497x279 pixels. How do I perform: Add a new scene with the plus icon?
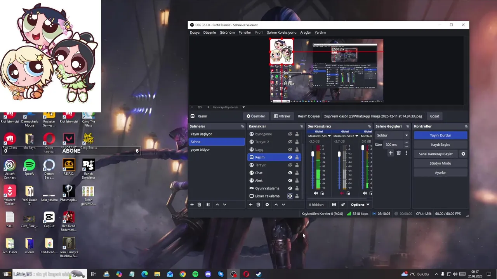(x=192, y=205)
